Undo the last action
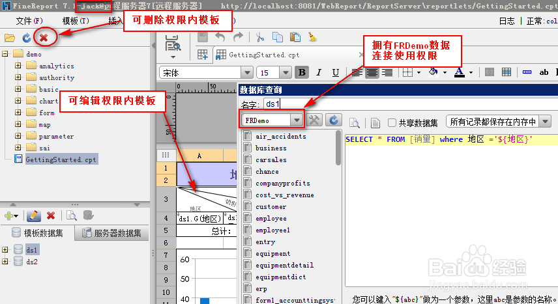This screenshot has width=558, height=304. click(x=220, y=37)
